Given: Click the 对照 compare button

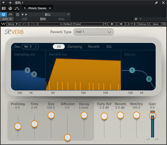Looking at the screenshot, I should click(x=24, y=19).
